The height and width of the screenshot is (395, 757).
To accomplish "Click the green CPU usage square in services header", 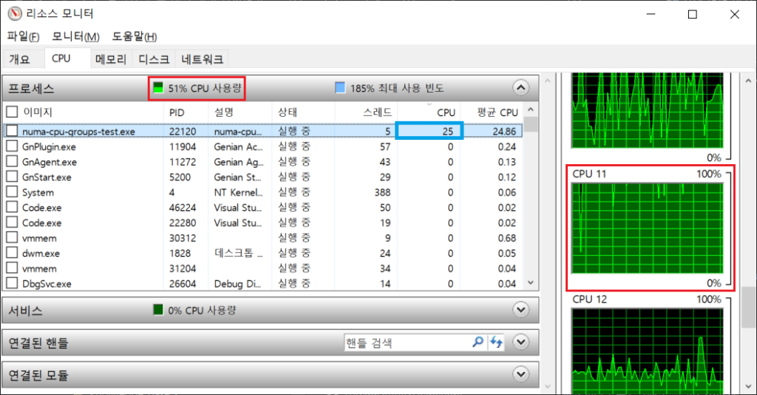I will click(158, 310).
